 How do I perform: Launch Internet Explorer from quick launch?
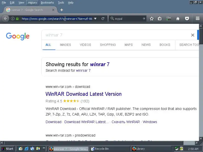tap(26, 149)
